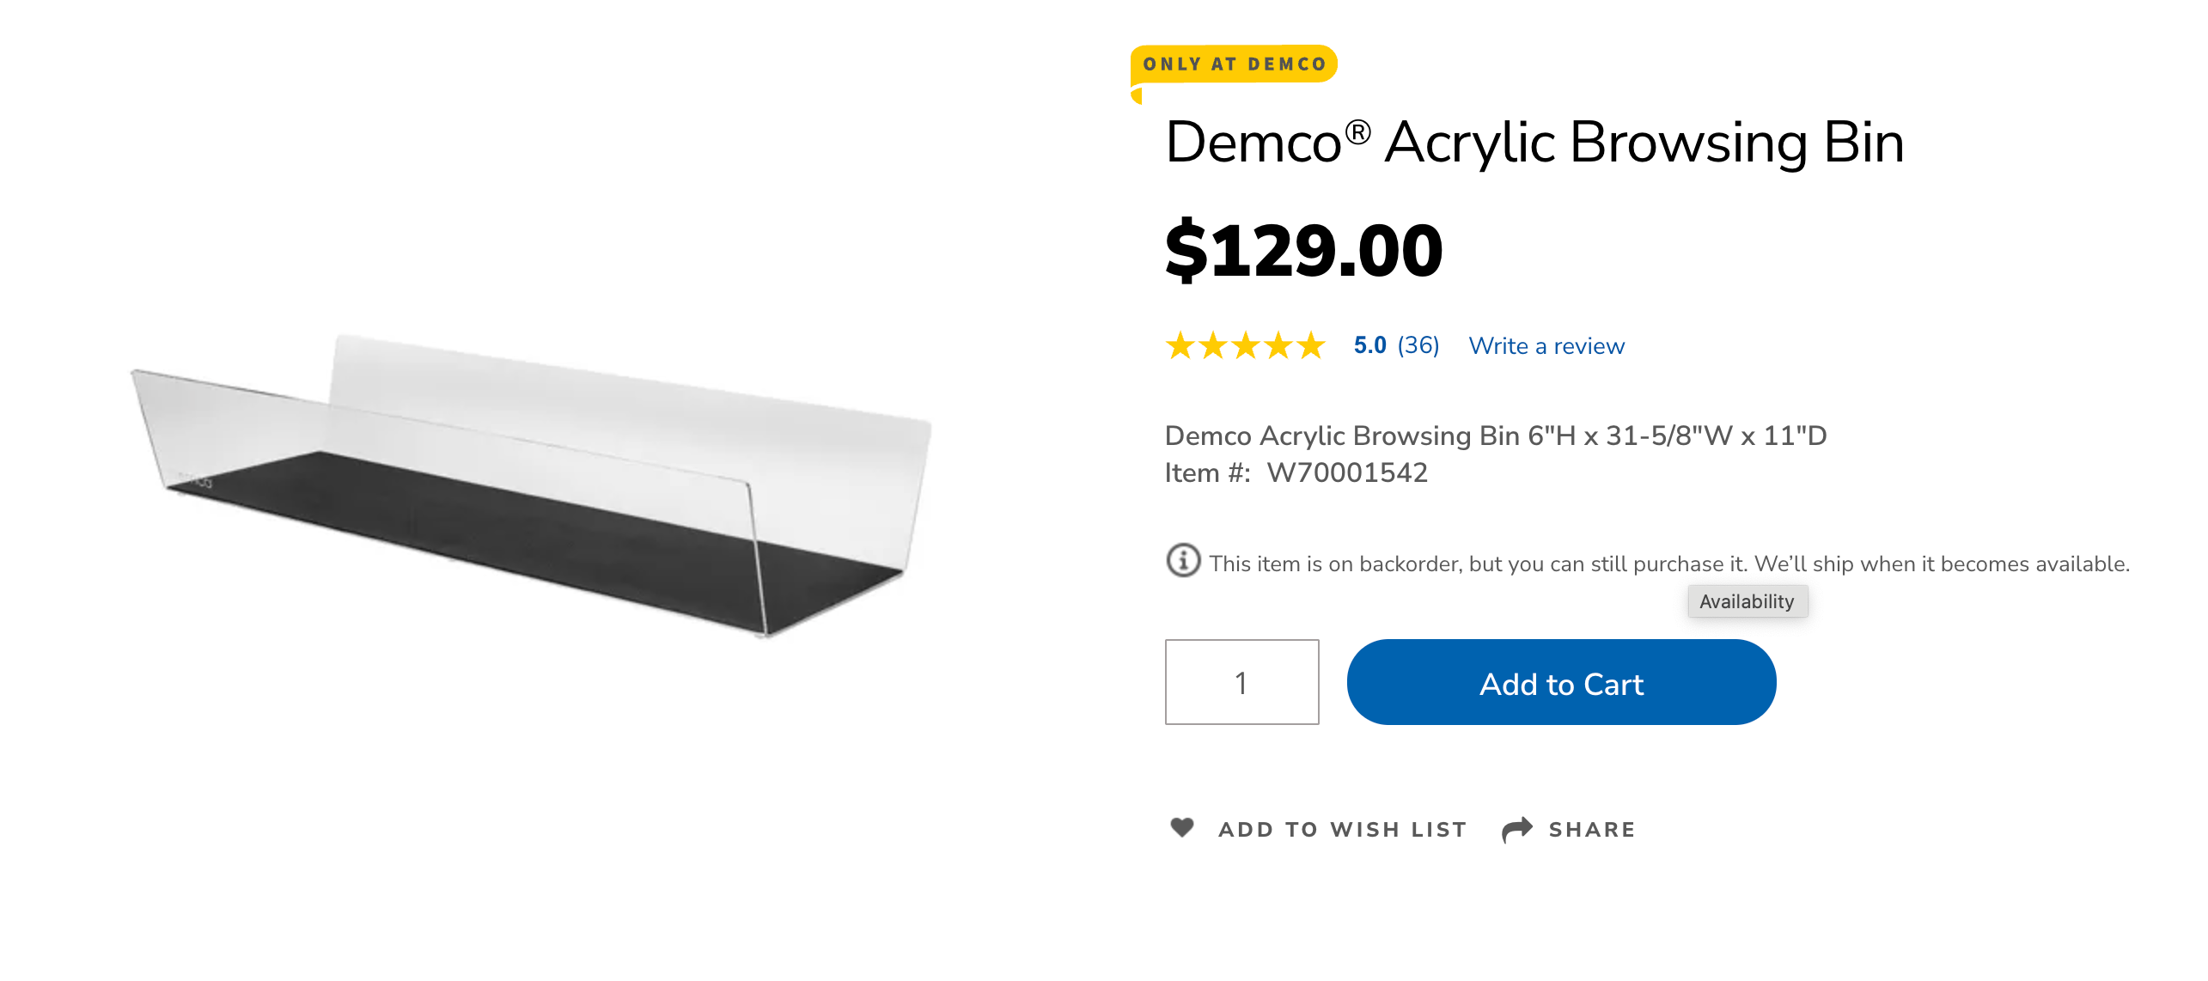Click the Availability tooltip label
Viewport: 2208px width, 981px height.
(1747, 601)
